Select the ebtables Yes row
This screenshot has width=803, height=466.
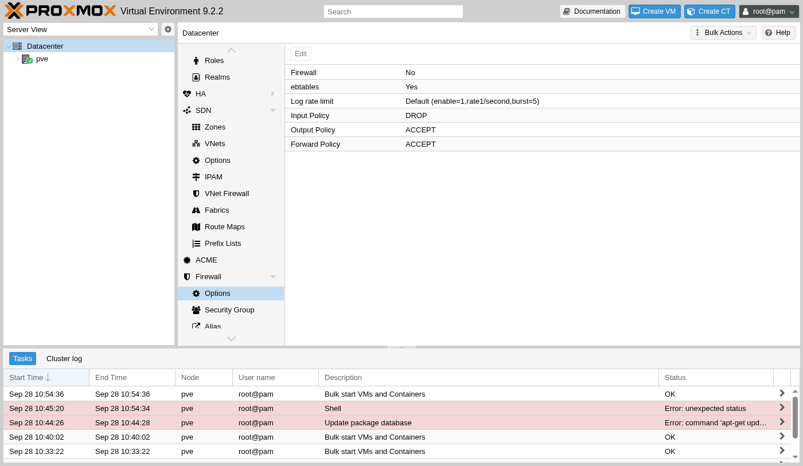pos(542,87)
